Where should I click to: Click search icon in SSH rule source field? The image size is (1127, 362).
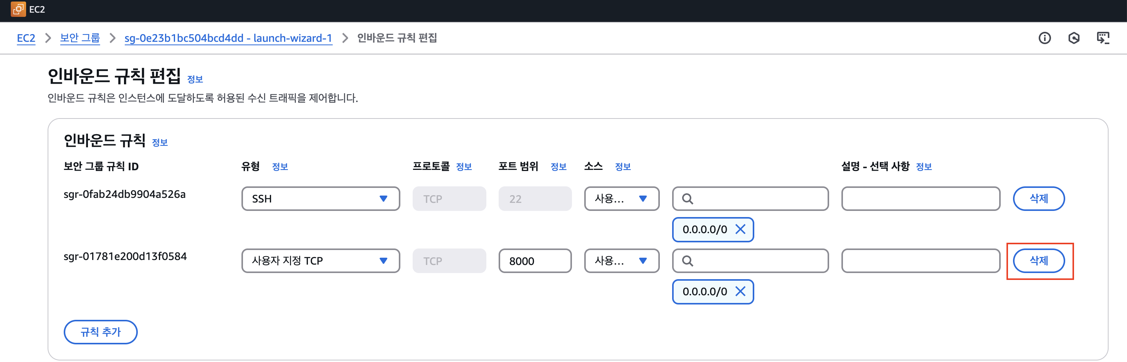point(687,199)
